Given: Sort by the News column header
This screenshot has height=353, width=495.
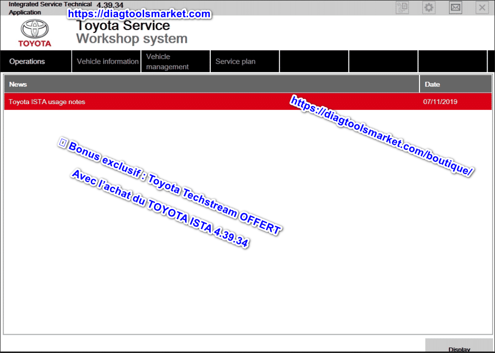Looking at the screenshot, I should pos(211,84).
